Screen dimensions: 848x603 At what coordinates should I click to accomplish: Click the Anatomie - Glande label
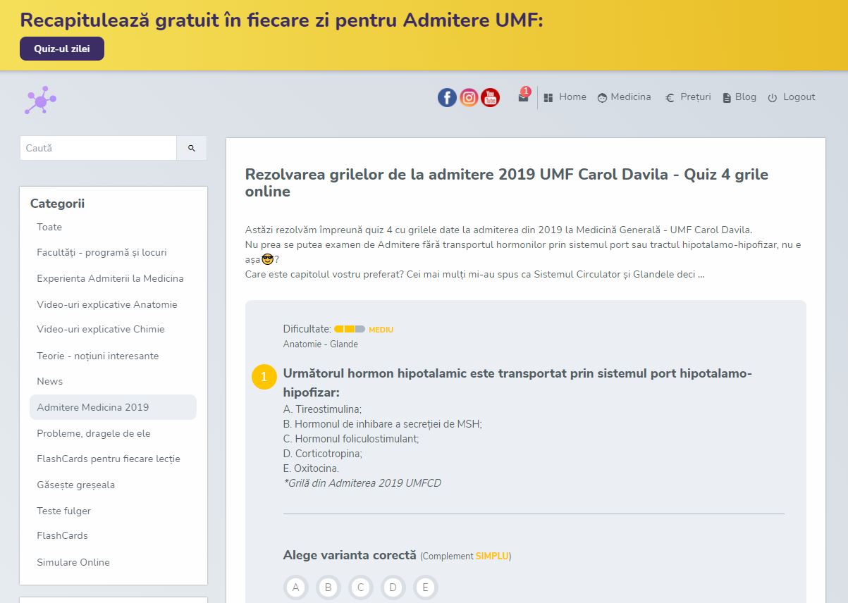321,344
